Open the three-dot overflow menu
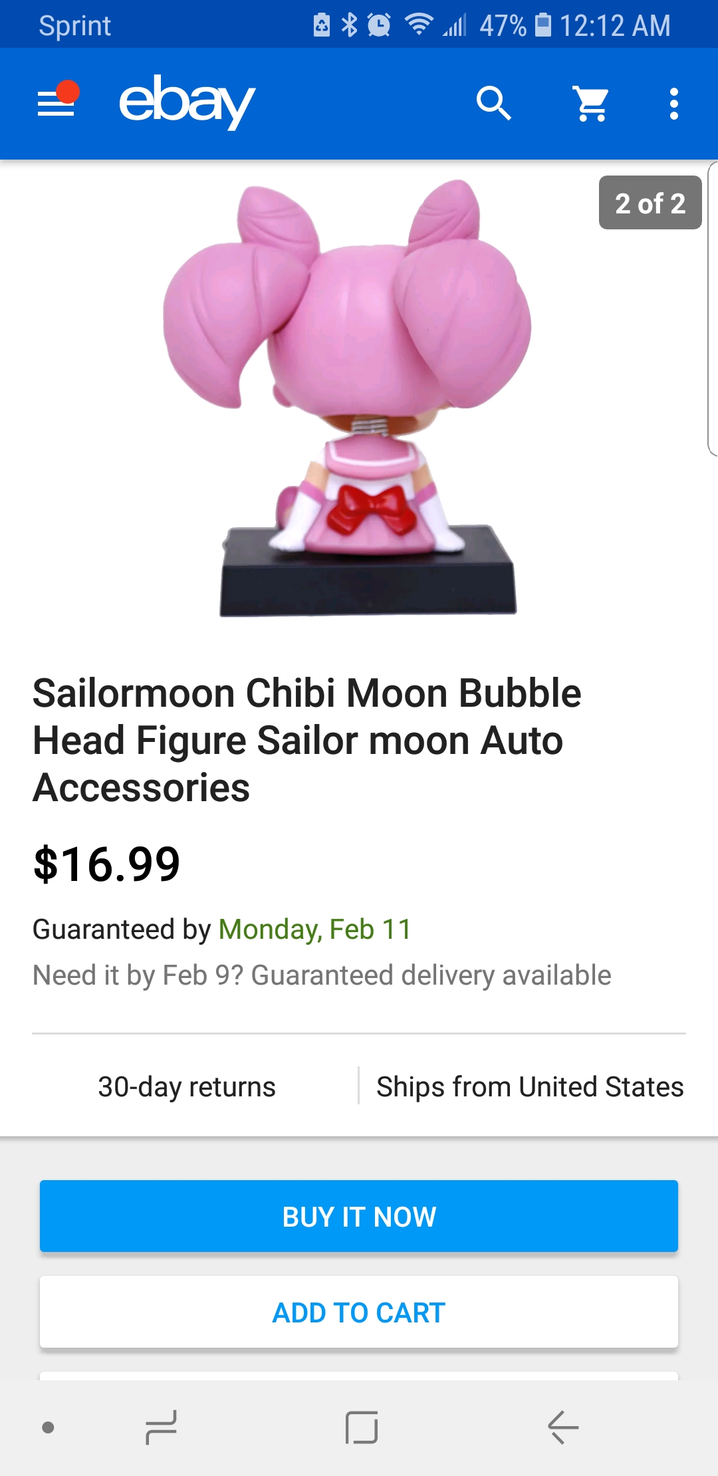This screenshot has height=1476, width=718. pyautogui.click(x=674, y=104)
